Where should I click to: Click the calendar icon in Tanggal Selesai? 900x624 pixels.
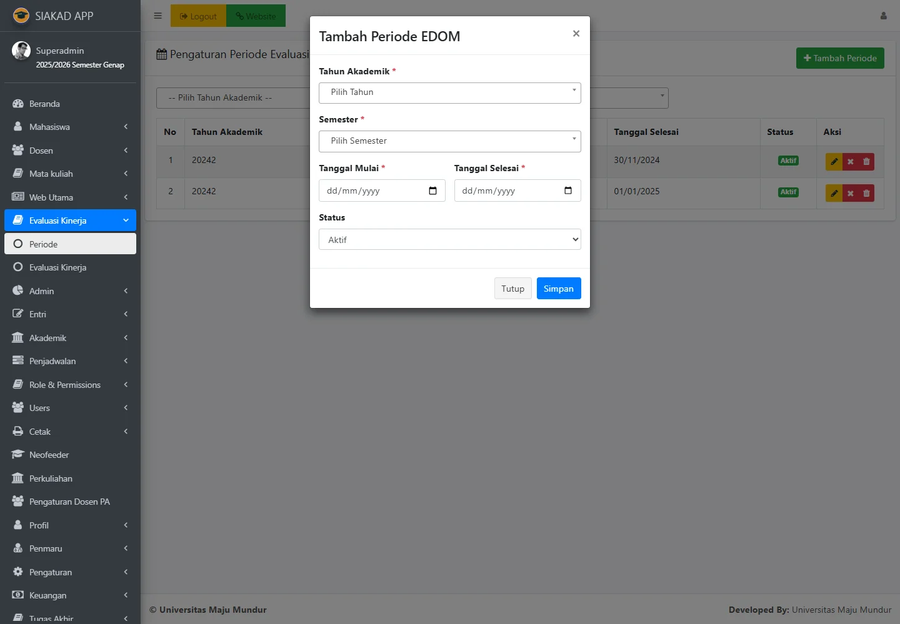pyautogui.click(x=567, y=191)
